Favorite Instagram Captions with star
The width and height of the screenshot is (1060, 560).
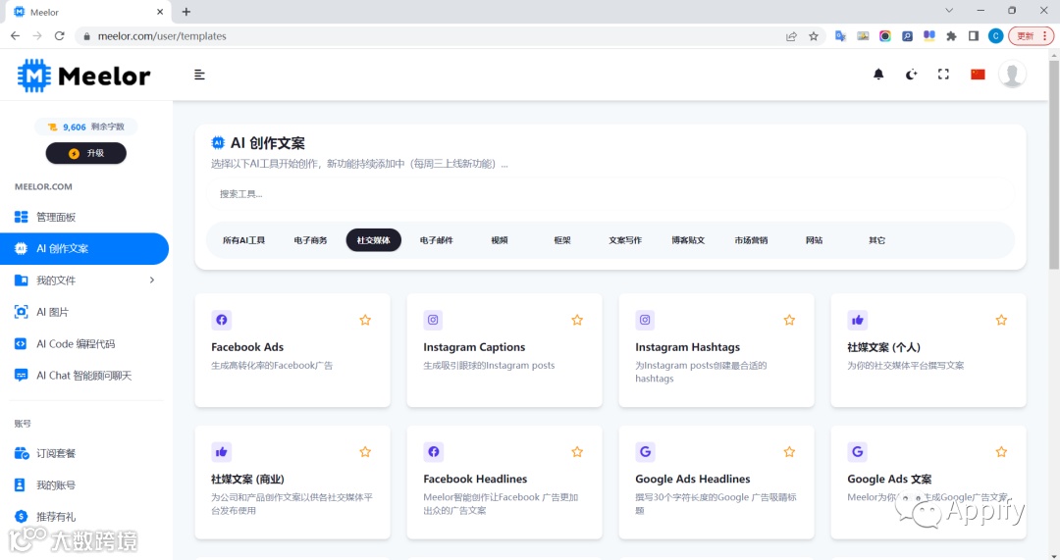pyautogui.click(x=577, y=320)
